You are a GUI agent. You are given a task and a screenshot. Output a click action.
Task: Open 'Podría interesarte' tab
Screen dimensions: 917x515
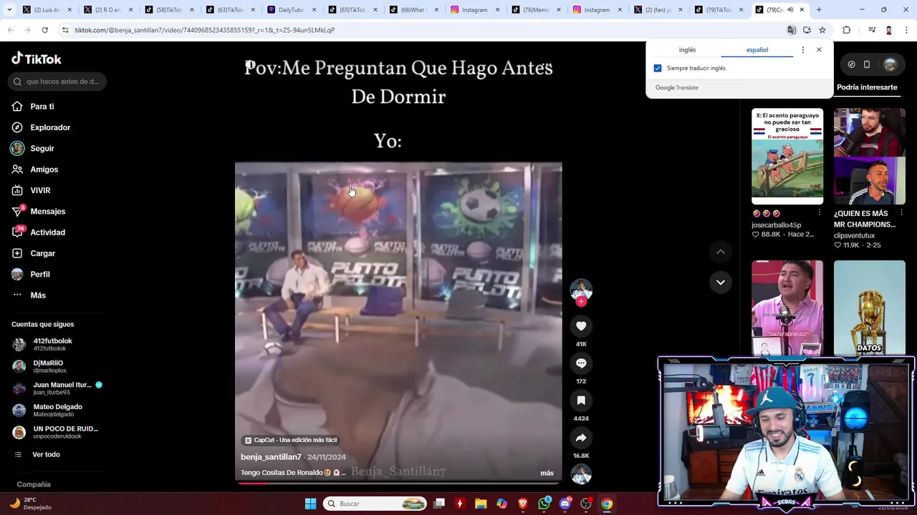867,87
